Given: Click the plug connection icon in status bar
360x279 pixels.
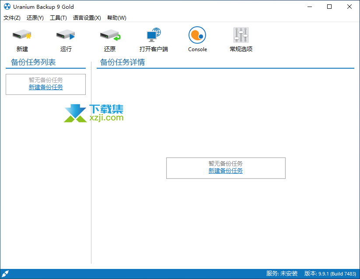Looking at the screenshot, I should coord(6,274).
